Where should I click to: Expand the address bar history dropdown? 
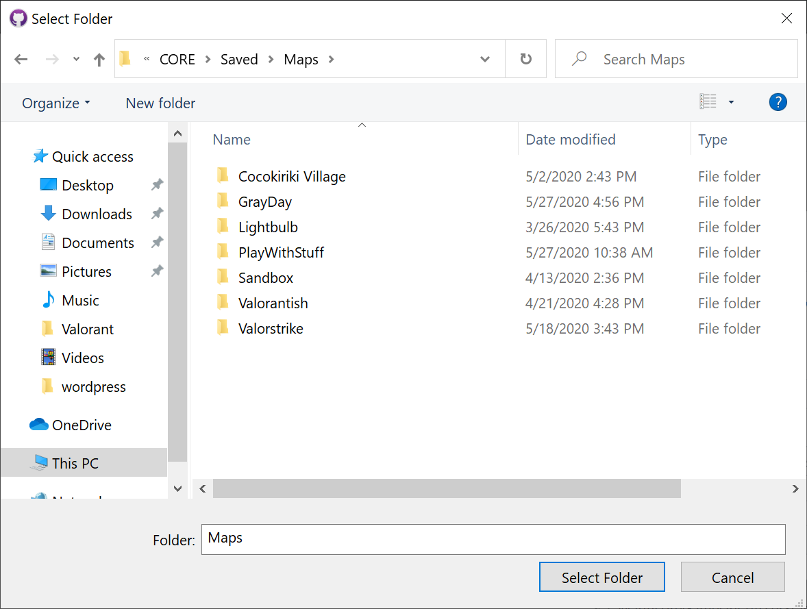pos(485,59)
